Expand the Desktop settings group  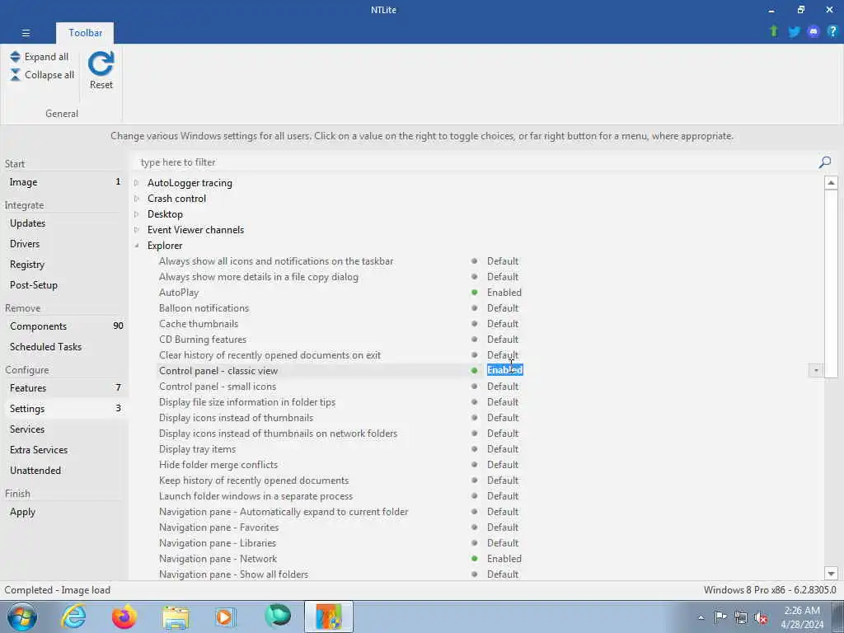coord(137,214)
